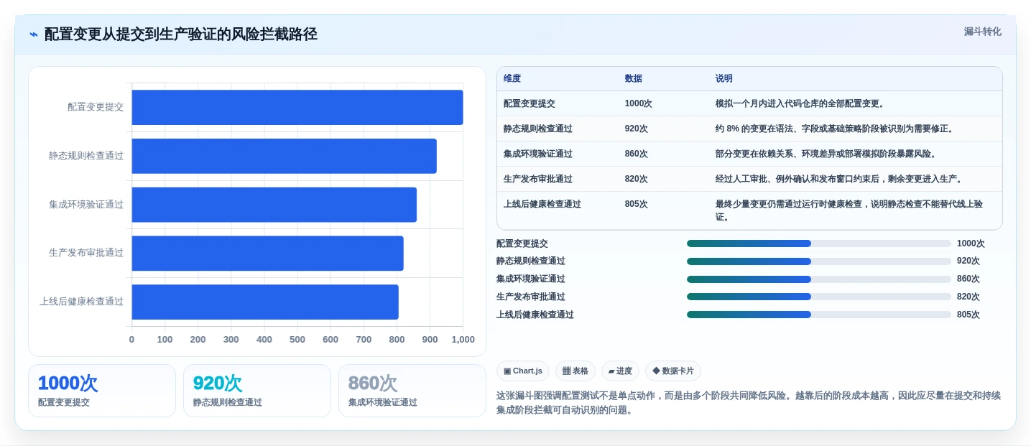Click table cell 静态规则检查通过
Viewport: 1031px width, 446px height.
538,129
